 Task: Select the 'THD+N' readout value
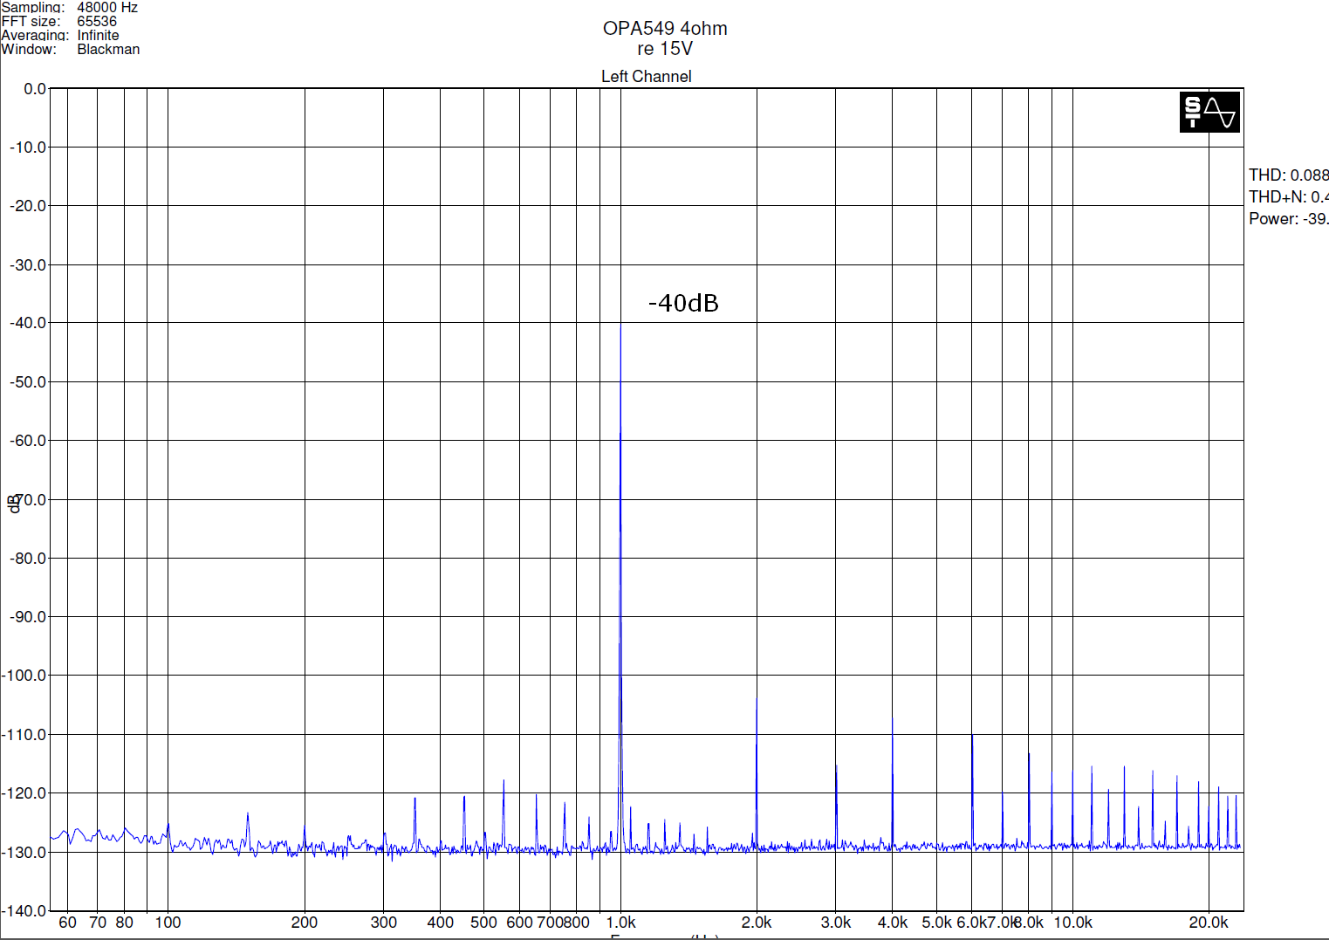pyautogui.click(x=1288, y=196)
